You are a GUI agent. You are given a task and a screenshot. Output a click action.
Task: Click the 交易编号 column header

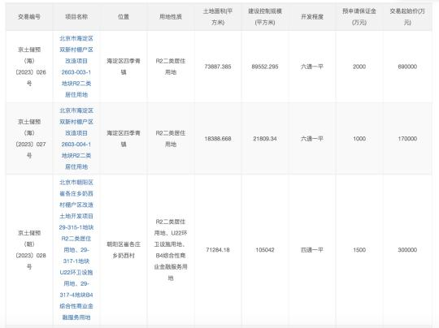point(29,17)
